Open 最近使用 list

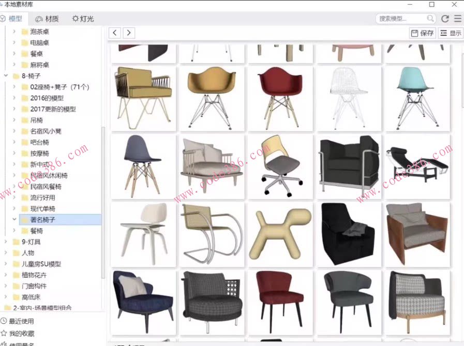coord(17,321)
